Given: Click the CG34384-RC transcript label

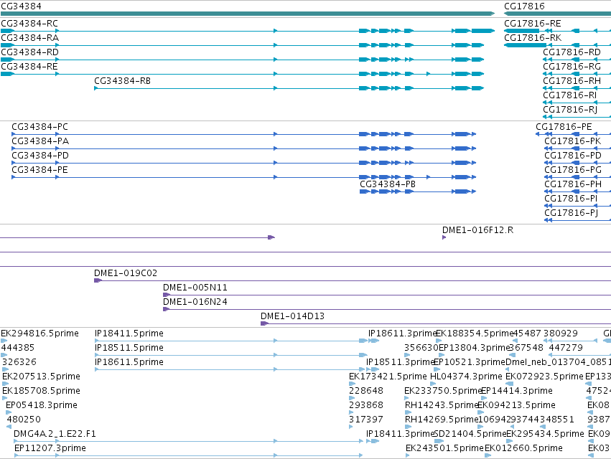Looking at the screenshot, I should 29,24.
